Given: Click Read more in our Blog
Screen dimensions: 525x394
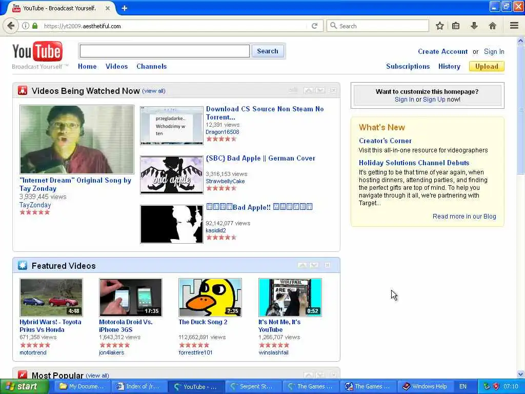Looking at the screenshot, I should coord(464,216).
